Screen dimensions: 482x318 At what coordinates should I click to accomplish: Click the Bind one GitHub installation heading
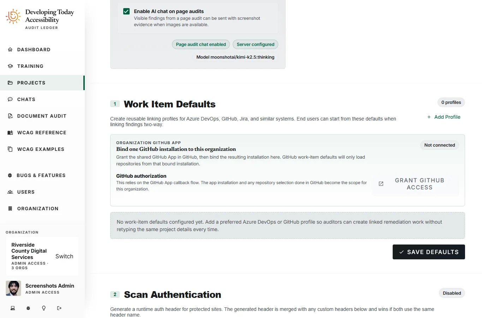176,149
